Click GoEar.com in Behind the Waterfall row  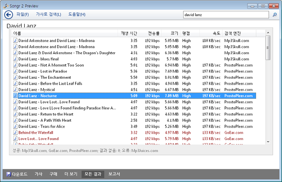point(234,133)
